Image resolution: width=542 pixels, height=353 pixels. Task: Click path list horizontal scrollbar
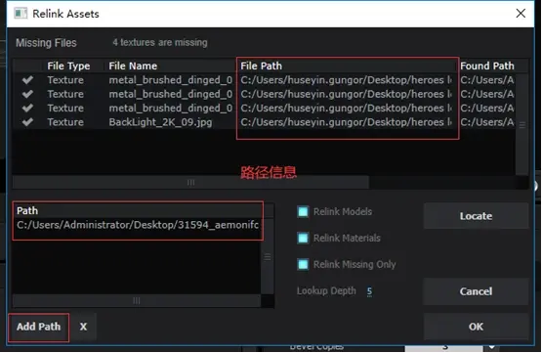(x=137, y=301)
